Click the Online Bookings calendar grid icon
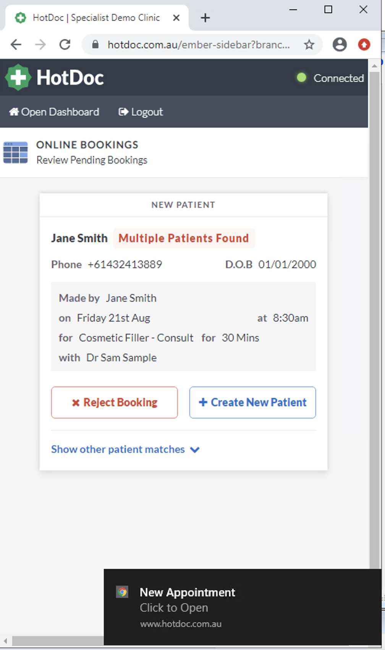The height and width of the screenshot is (650, 385). pyautogui.click(x=15, y=152)
